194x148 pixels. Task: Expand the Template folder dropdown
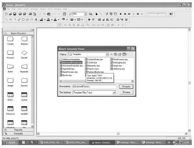tap(107, 54)
